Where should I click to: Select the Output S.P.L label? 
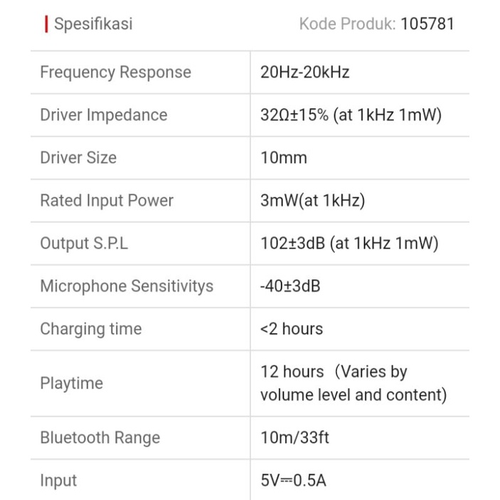[x=84, y=243]
